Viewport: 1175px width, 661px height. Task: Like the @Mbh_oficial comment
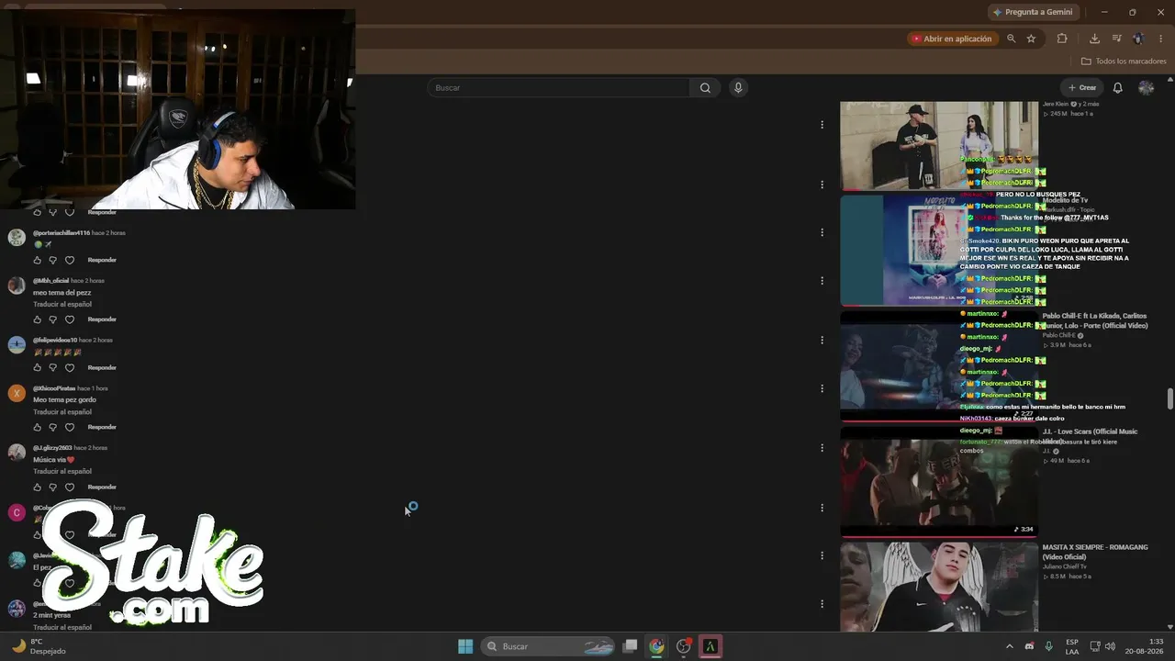pos(38,319)
